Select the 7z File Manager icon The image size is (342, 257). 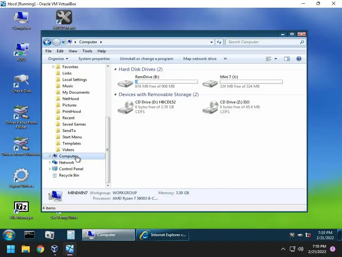point(21,210)
